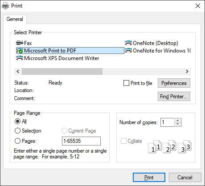Select the Fax printer icon
The width and height of the screenshot is (205, 186).
(20, 43)
